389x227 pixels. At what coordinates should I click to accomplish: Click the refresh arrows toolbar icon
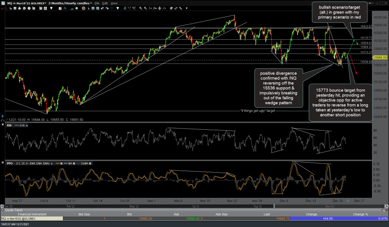[176, 8]
